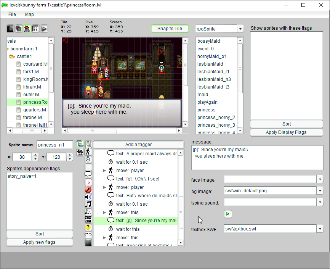Open the Map menu
The image size is (330, 269).
coord(29,14)
